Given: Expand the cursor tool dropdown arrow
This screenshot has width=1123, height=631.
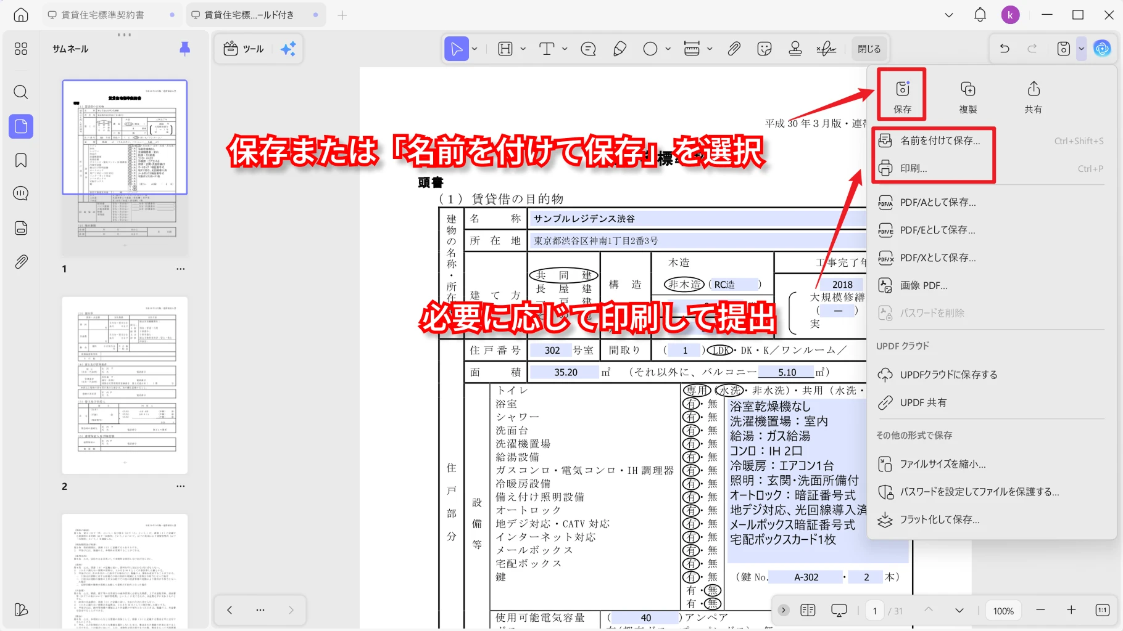Looking at the screenshot, I should tap(474, 49).
